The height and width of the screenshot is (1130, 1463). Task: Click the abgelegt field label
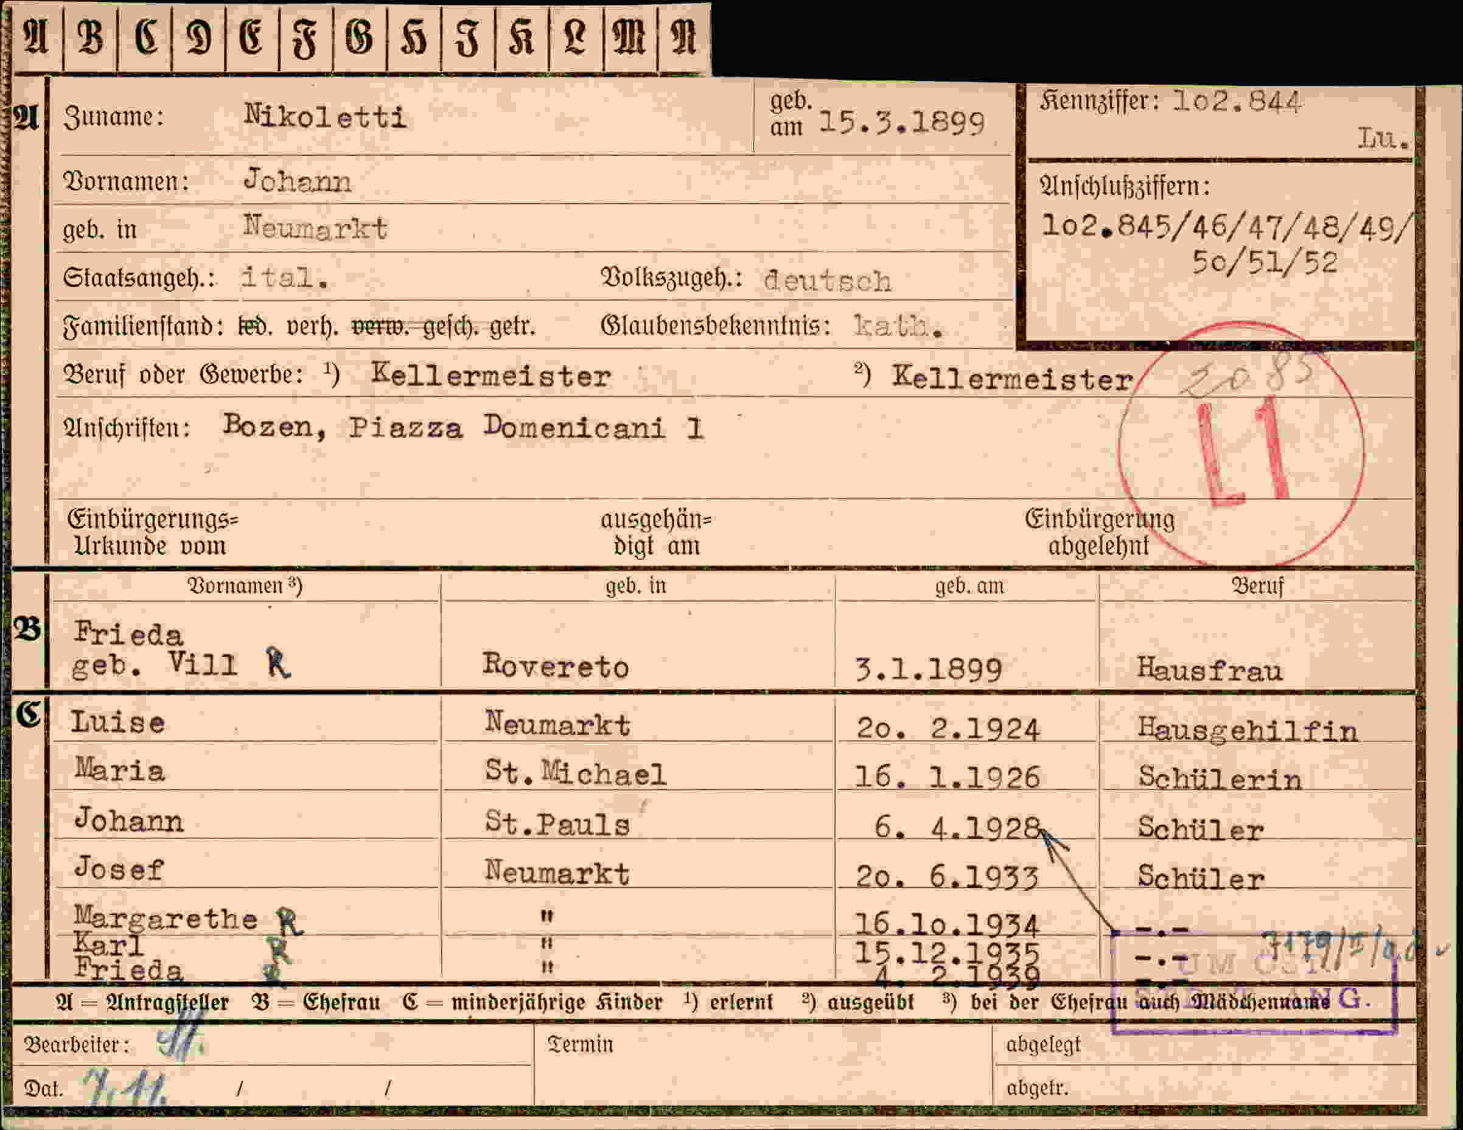(1044, 1045)
